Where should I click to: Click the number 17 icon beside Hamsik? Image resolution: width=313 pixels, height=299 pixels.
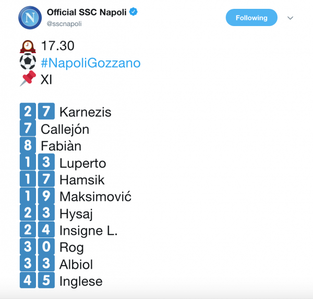37,180
